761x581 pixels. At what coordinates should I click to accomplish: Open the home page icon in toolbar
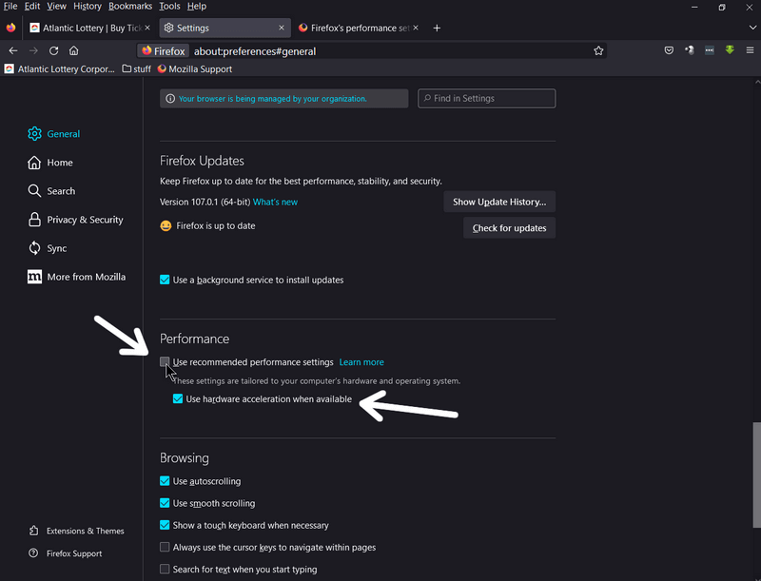[74, 50]
